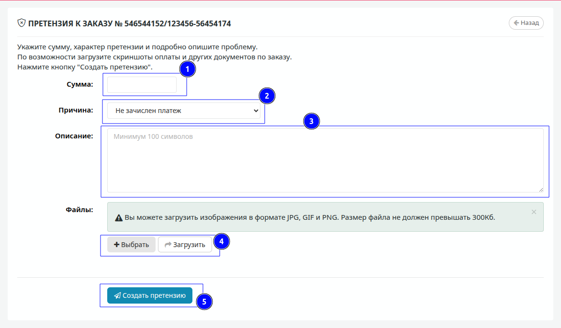This screenshot has height=328, width=561.
Task: Go back using the Назад button
Action: [526, 23]
